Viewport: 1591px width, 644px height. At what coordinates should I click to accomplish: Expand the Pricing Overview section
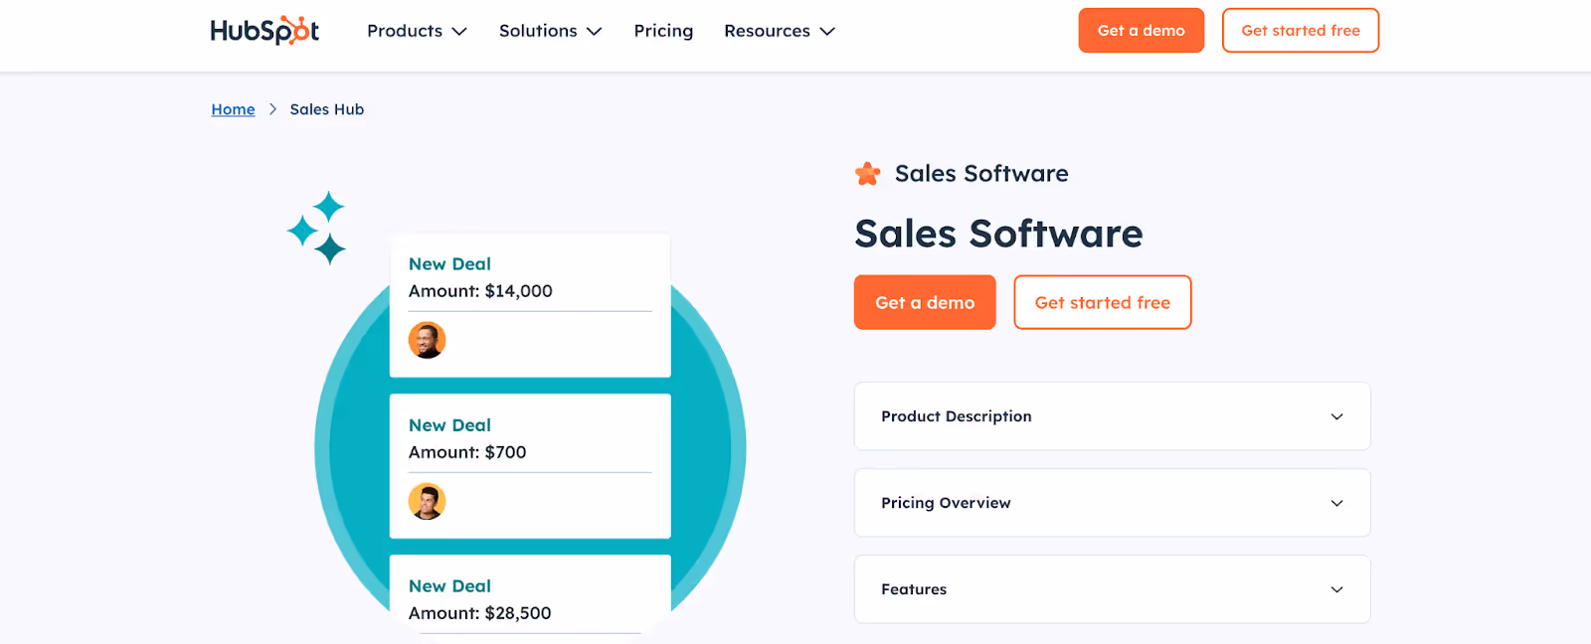click(x=1112, y=503)
